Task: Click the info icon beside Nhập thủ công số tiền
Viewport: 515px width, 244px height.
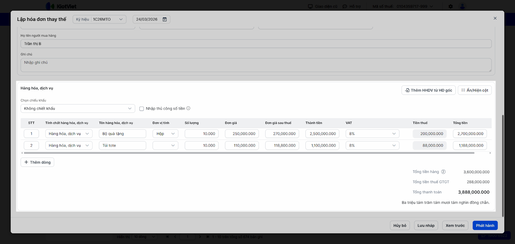Action: (x=188, y=108)
